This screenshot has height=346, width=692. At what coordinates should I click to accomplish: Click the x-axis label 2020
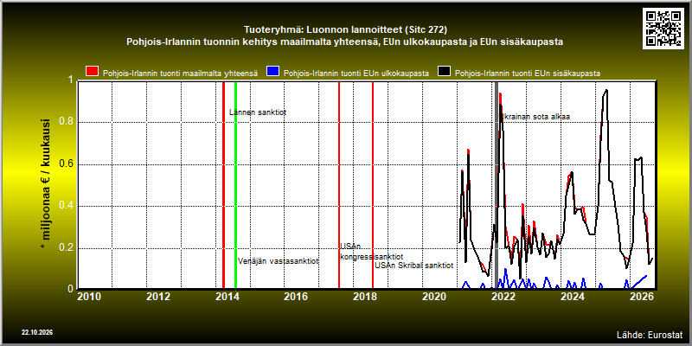pos(434,297)
